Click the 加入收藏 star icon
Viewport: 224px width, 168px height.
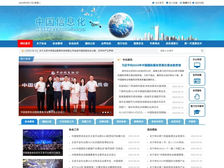pos(167,3)
